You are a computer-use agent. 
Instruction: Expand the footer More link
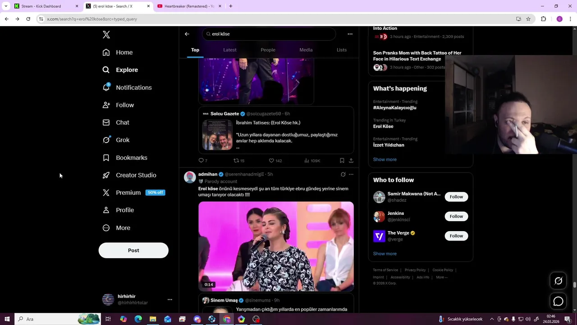point(442,277)
